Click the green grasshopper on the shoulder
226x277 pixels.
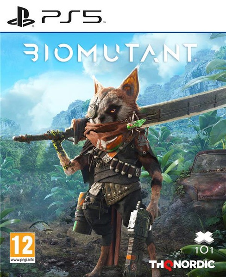[135, 122]
